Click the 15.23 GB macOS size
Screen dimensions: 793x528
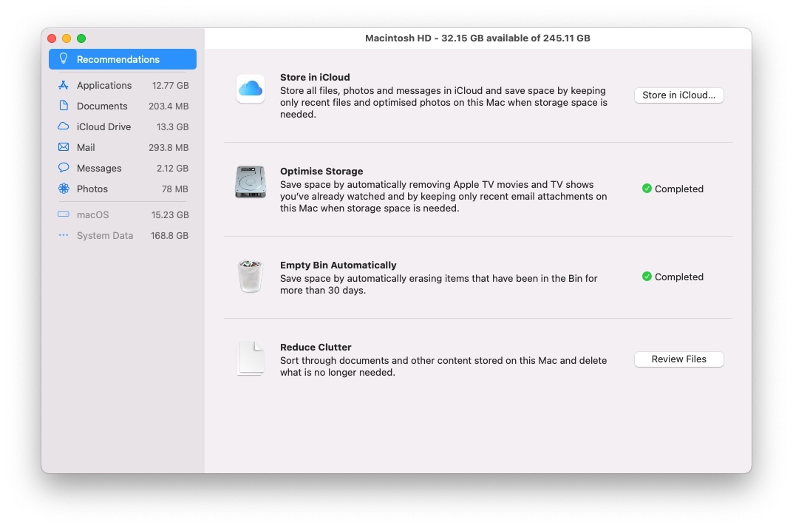pyautogui.click(x=170, y=215)
